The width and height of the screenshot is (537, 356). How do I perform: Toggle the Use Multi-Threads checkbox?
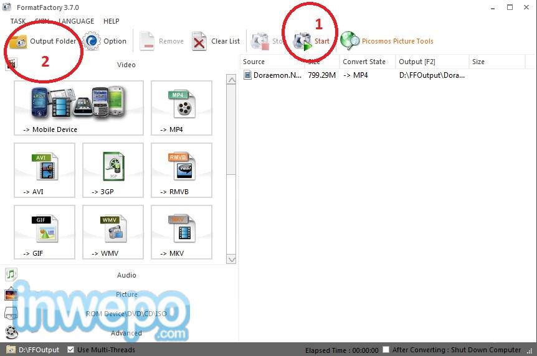[70, 350]
